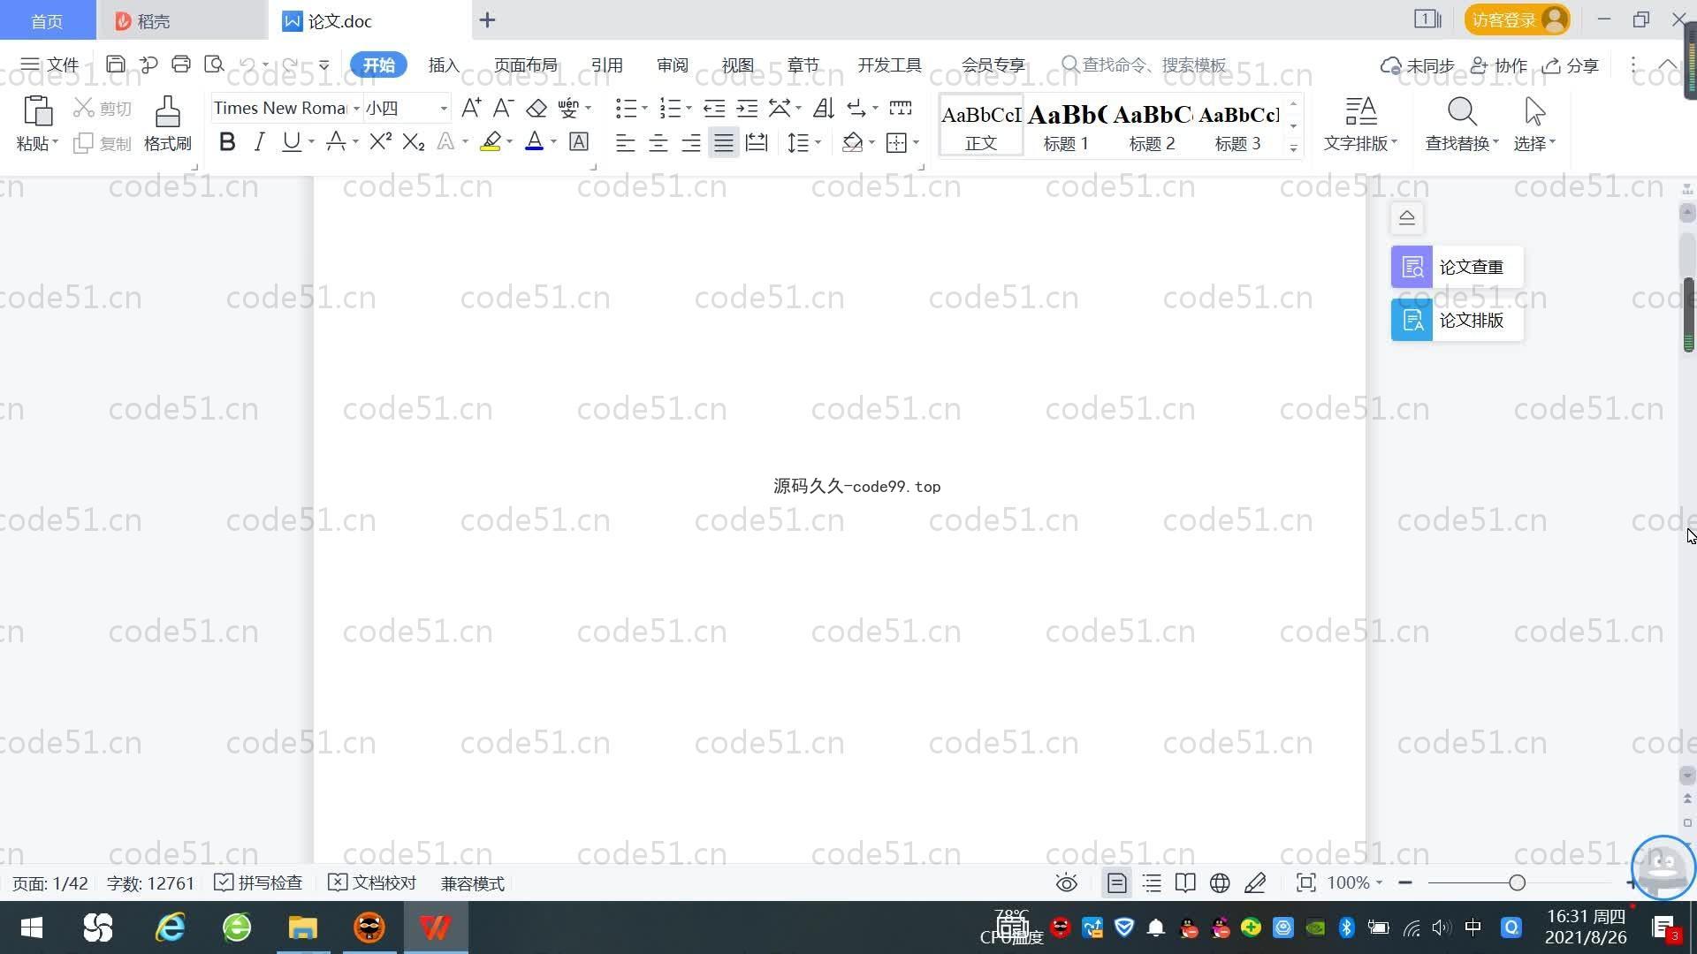Screen dimensions: 1697x954
Task: Increase font size with A+ icon
Action: [471, 108]
